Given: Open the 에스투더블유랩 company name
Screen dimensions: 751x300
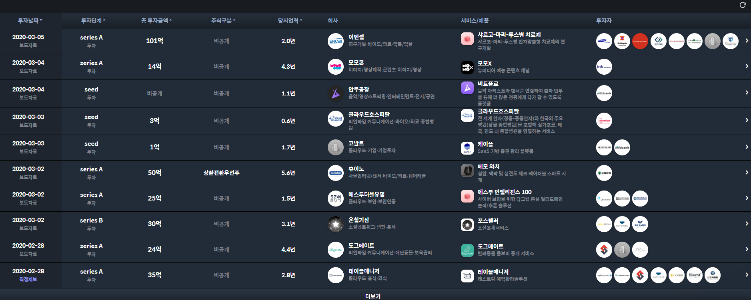Looking at the screenshot, I should click(x=366, y=194).
